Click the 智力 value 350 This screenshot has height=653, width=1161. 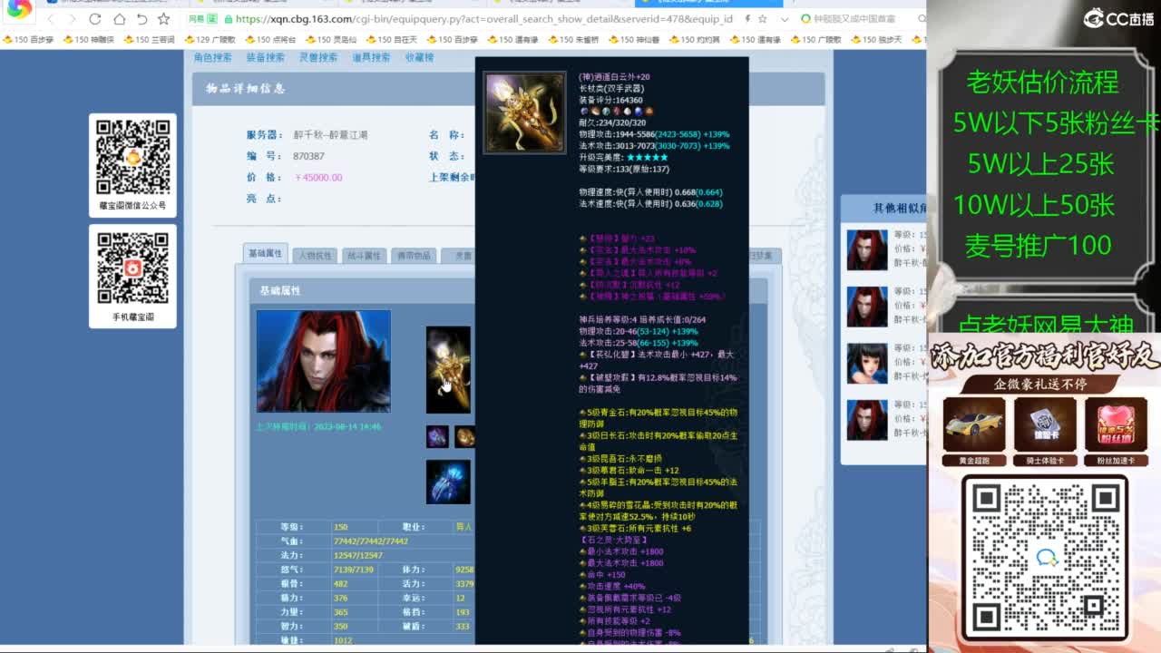tap(341, 626)
